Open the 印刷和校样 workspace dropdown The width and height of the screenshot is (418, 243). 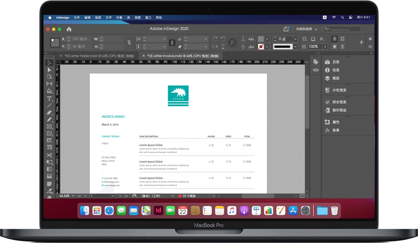click(x=307, y=29)
